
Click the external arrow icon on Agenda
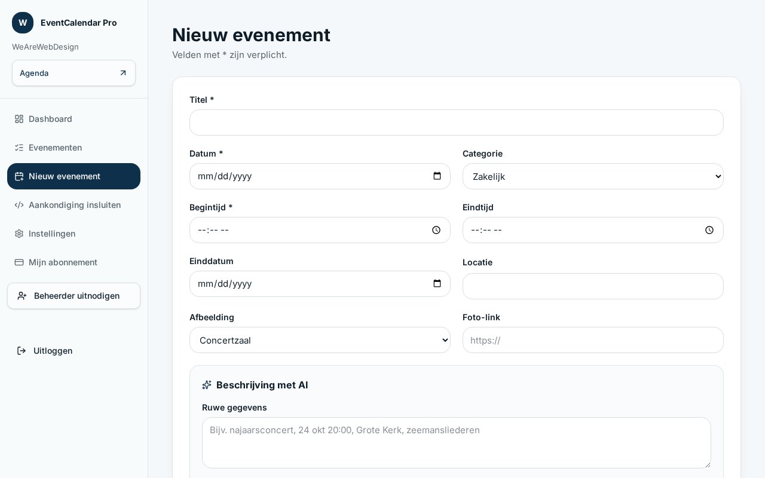[123, 73]
